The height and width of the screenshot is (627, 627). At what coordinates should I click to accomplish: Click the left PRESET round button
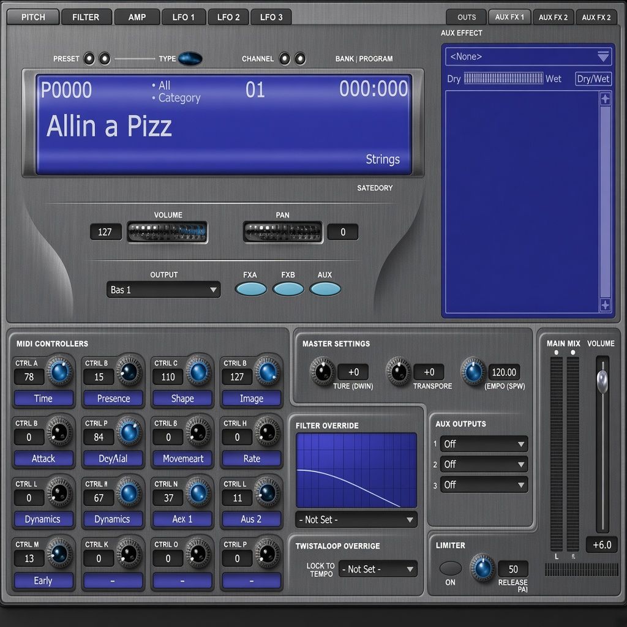(89, 59)
